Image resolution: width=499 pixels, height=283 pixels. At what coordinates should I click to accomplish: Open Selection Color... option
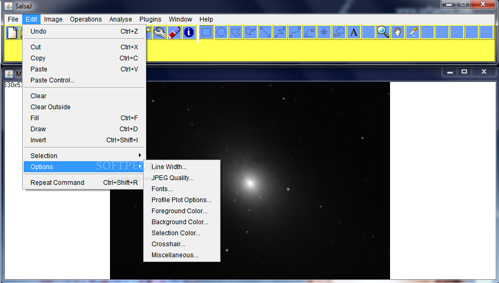click(182, 233)
